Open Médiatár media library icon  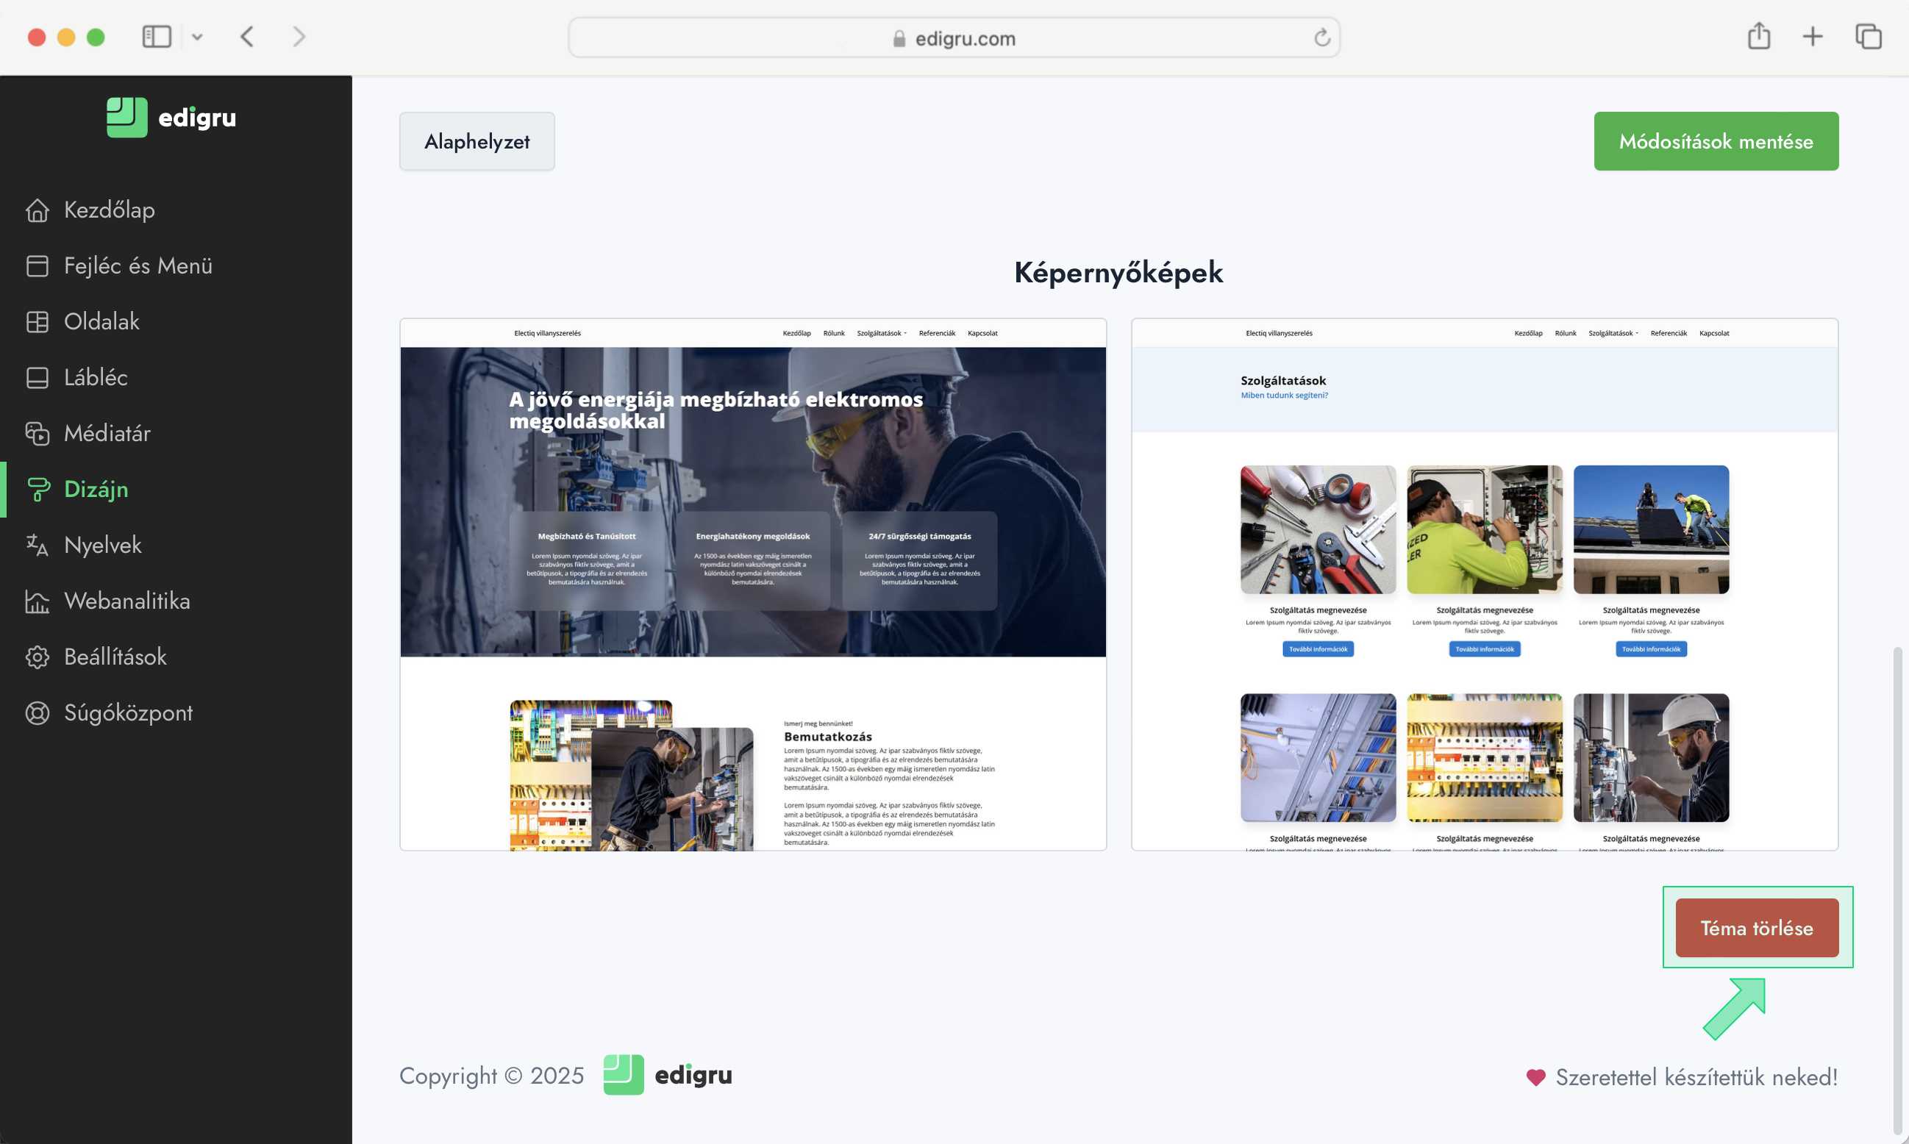tap(37, 433)
